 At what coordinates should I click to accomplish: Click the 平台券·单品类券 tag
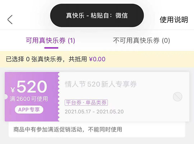tap(86, 102)
